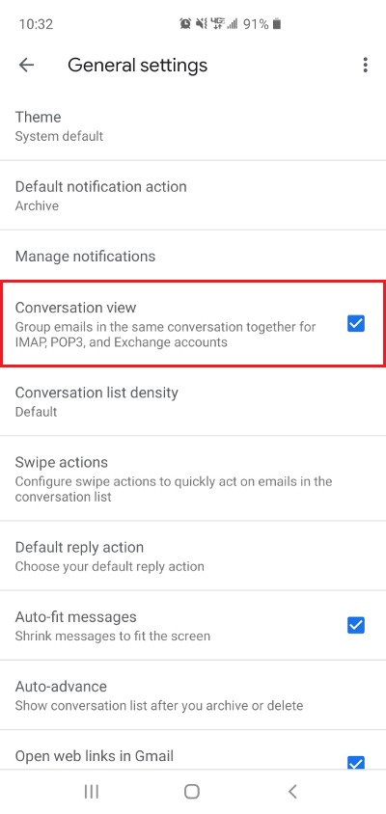This screenshot has width=386, height=814.
Task: Open the Auto-advance setting
Action: (x=193, y=695)
